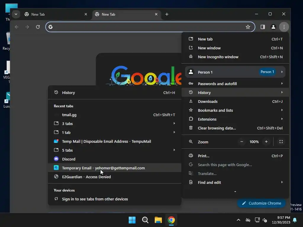Image resolution: width=303 pixels, height=227 pixels.
Task: Open the Windows Start menu
Action: 132,220
